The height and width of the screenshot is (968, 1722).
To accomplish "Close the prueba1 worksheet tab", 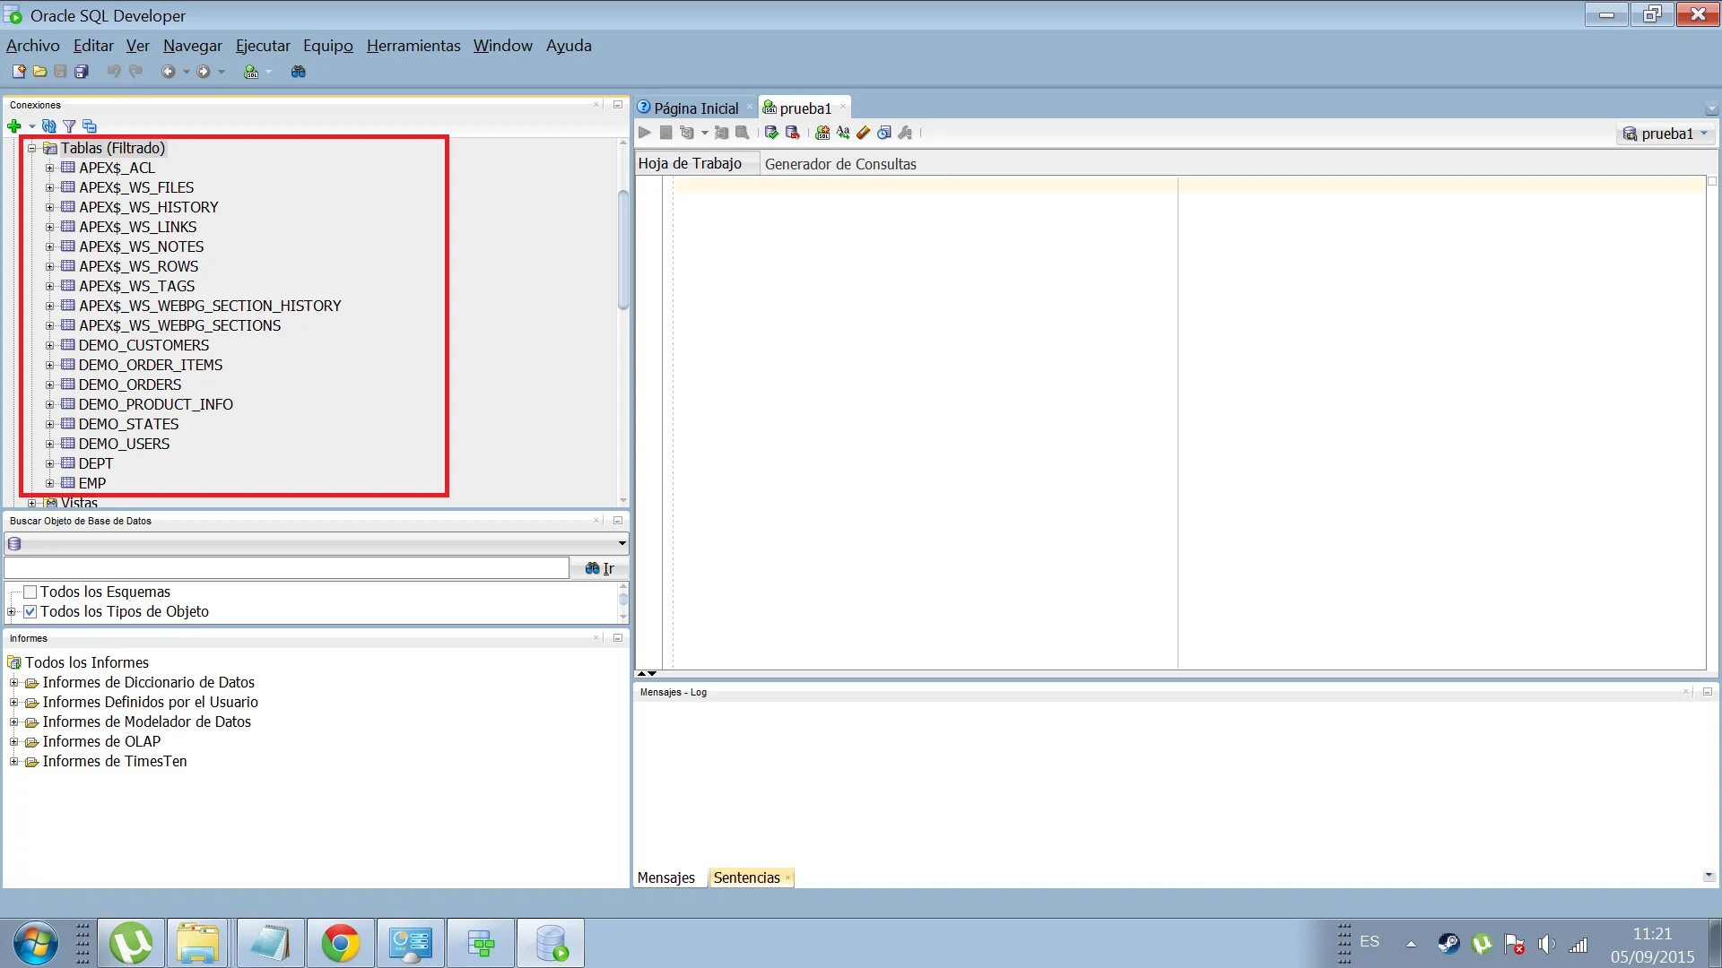I will tap(842, 107).
